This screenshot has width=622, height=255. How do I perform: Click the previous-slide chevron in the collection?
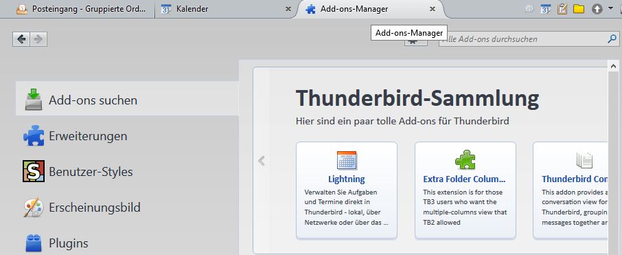click(x=262, y=161)
